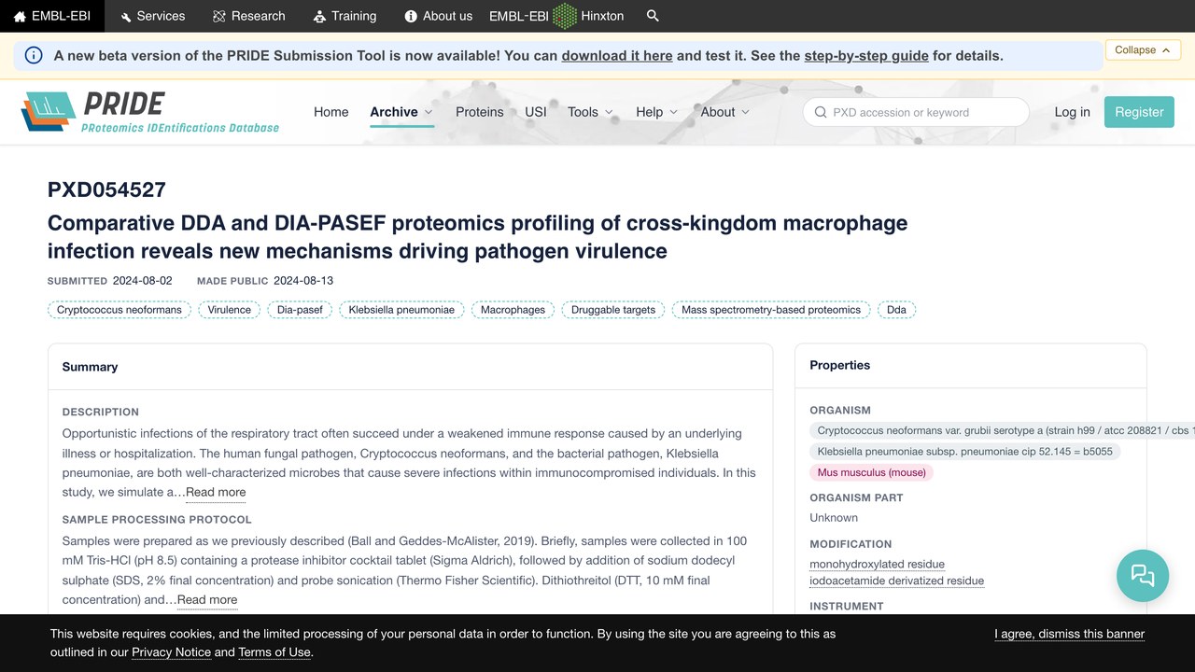Select the Dda keyword tag
The image size is (1195, 672).
pyautogui.click(x=896, y=310)
